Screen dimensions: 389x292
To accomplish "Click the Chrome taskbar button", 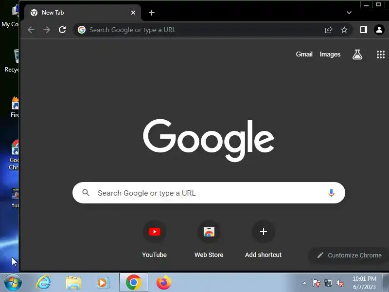I will 133,282.
